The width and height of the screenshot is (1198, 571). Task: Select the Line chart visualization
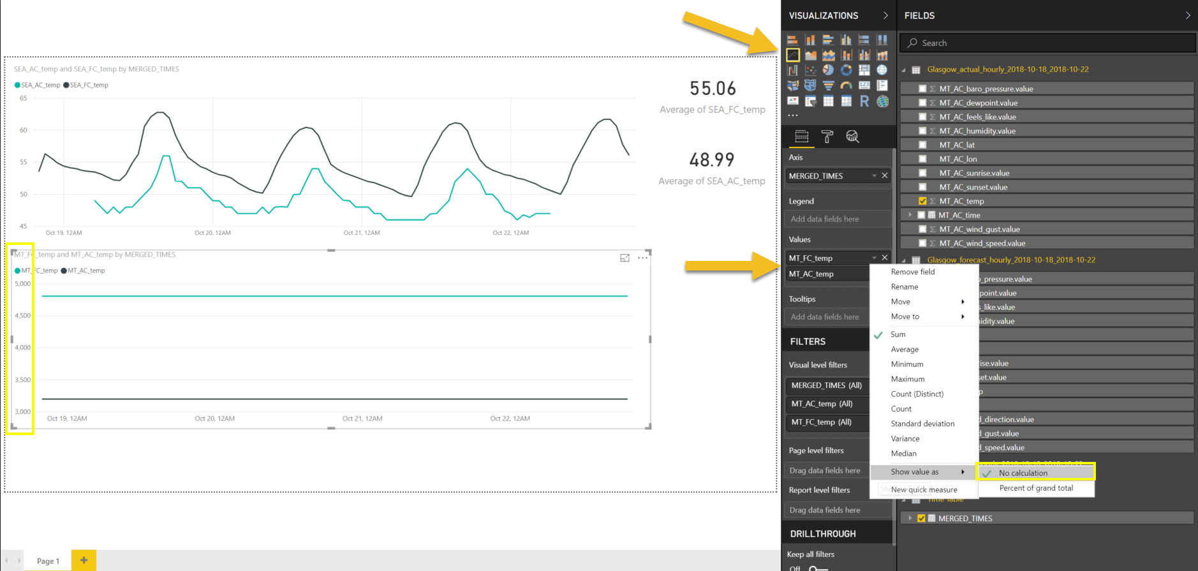(x=793, y=55)
